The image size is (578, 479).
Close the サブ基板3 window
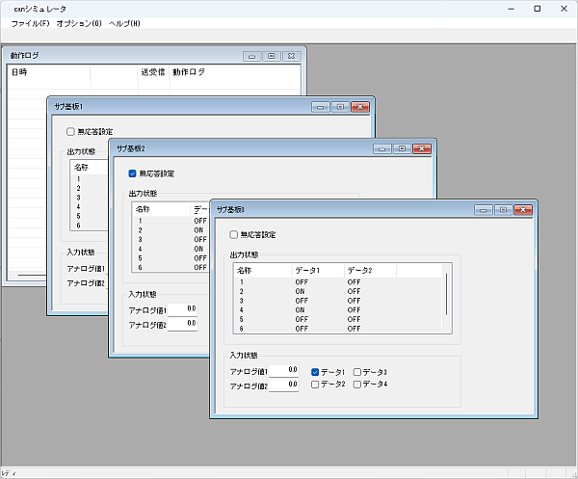pos(523,209)
